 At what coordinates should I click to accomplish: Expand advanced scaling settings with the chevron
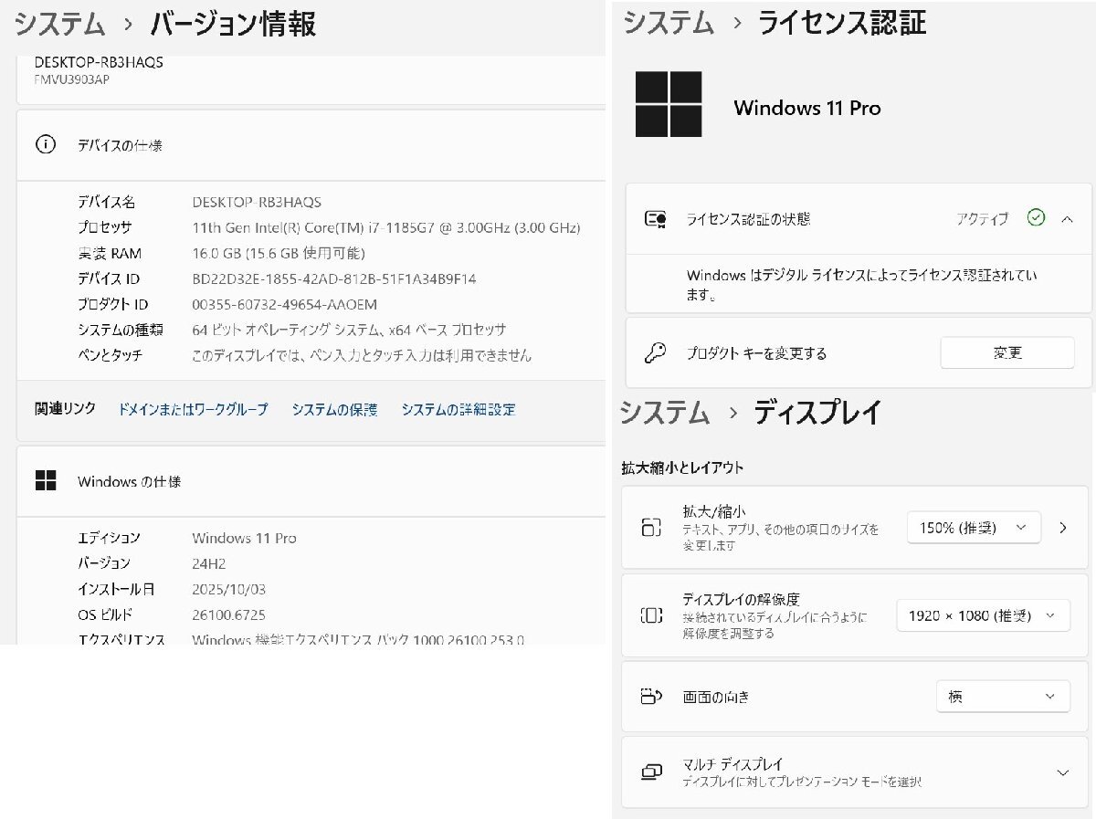point(1062,527)
